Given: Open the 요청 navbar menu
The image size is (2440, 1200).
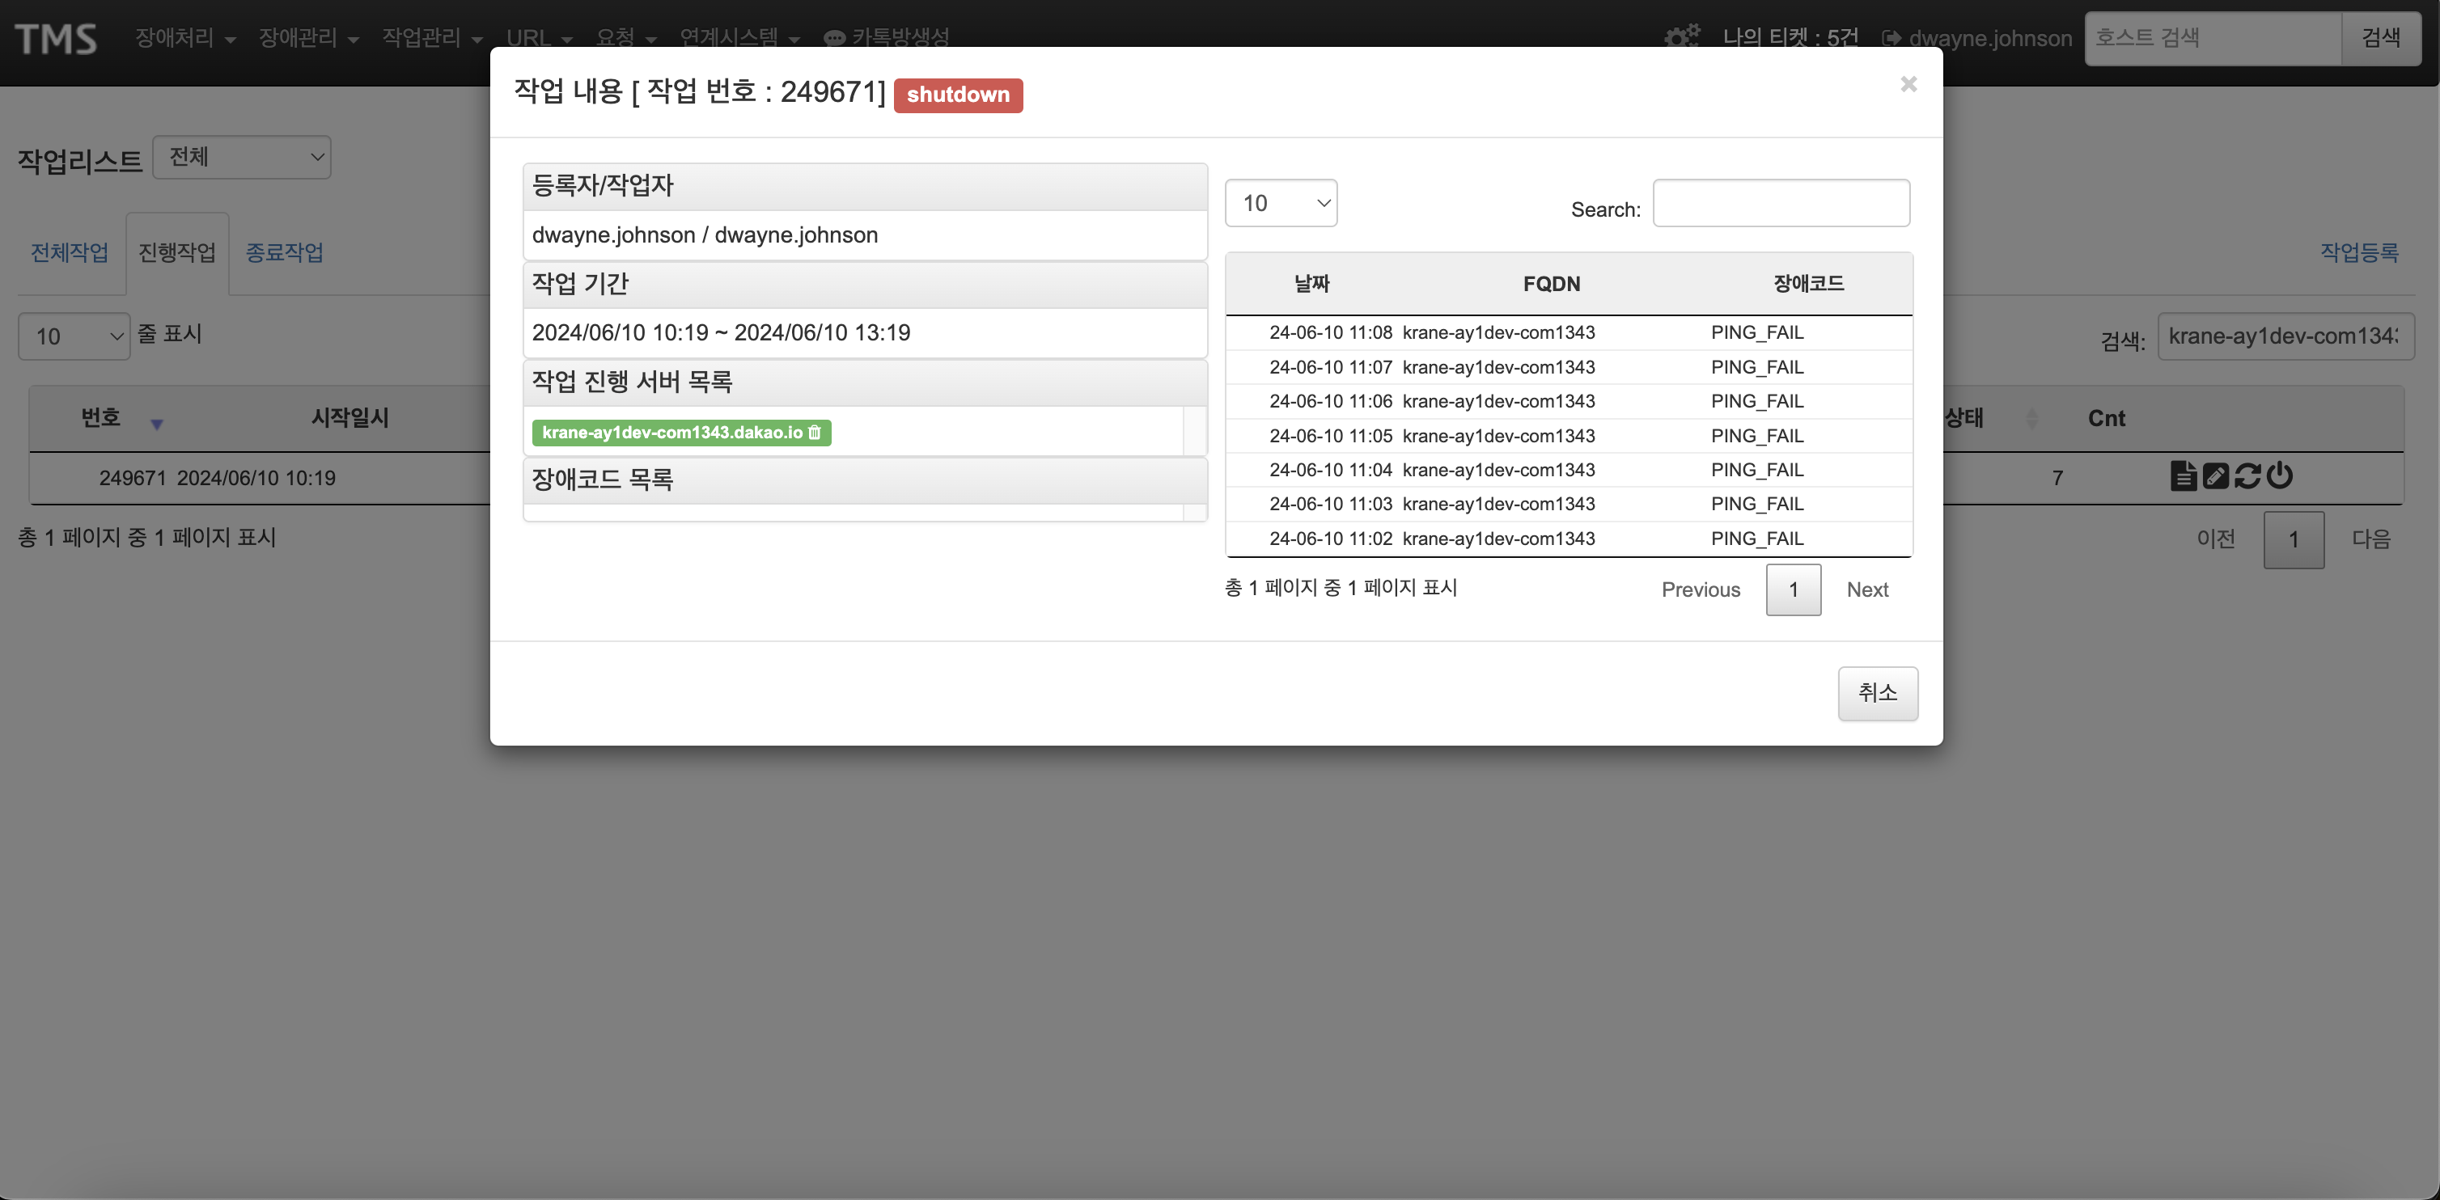Looking at the screenshot, I should [625, 38].
